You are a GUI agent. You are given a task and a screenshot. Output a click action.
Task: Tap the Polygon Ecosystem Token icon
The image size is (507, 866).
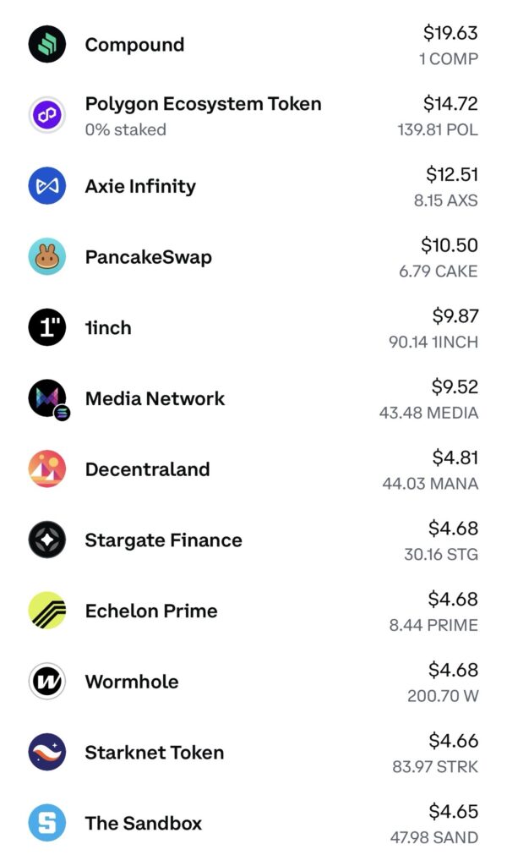point(47,116)
